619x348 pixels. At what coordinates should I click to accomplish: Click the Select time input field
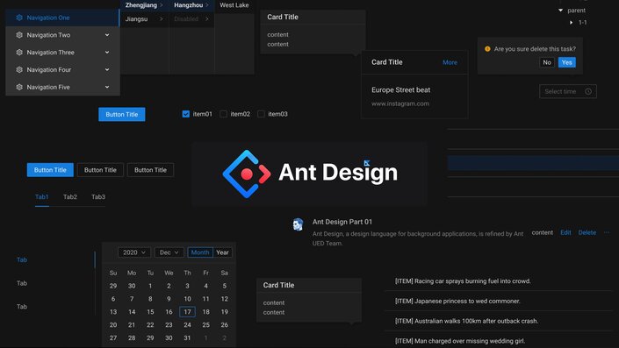pos(568,91)
